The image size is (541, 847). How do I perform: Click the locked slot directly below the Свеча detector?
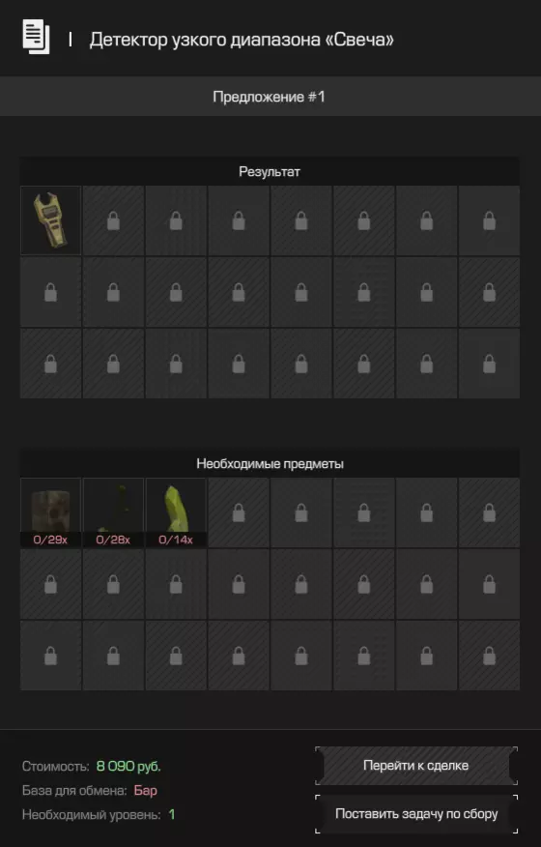[x=51, y=292]
